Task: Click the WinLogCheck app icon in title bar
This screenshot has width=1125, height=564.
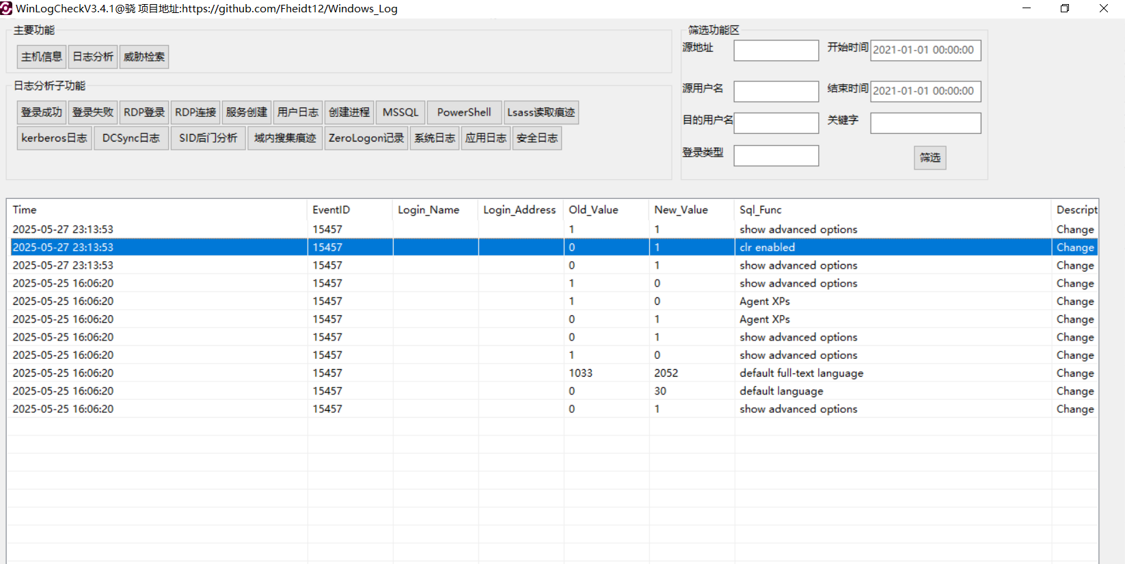Action: pos(6,8)
